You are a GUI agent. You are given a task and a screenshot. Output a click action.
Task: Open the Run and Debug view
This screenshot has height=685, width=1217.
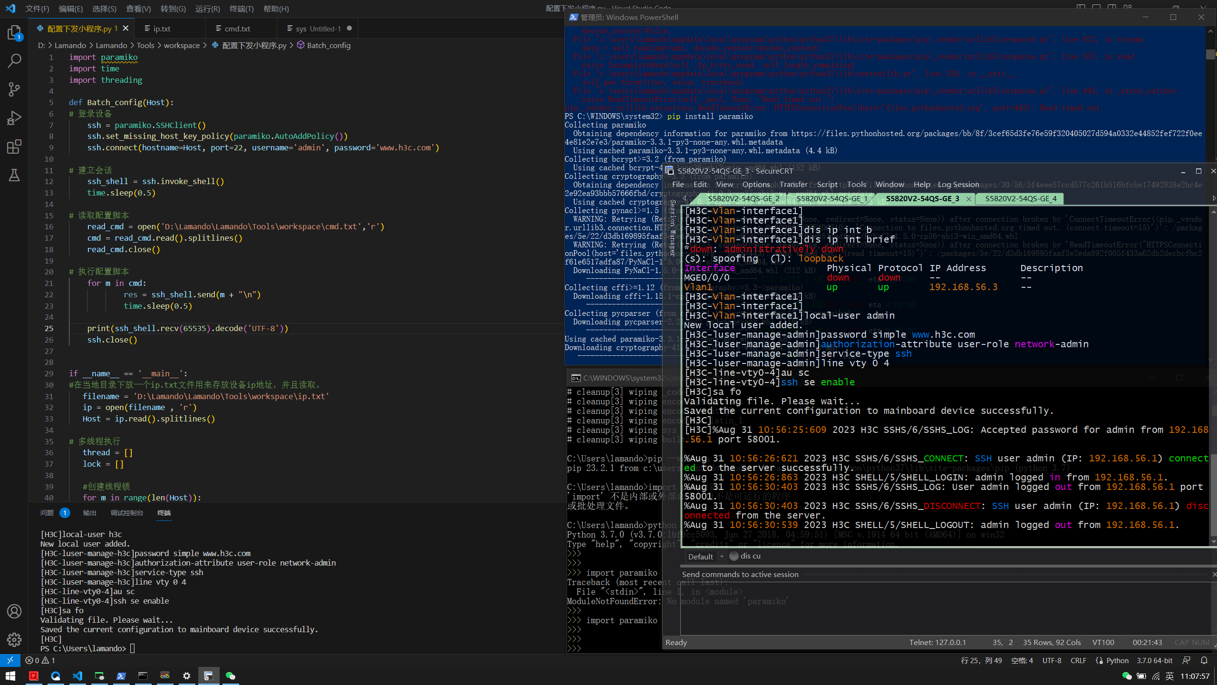(14, 118)
